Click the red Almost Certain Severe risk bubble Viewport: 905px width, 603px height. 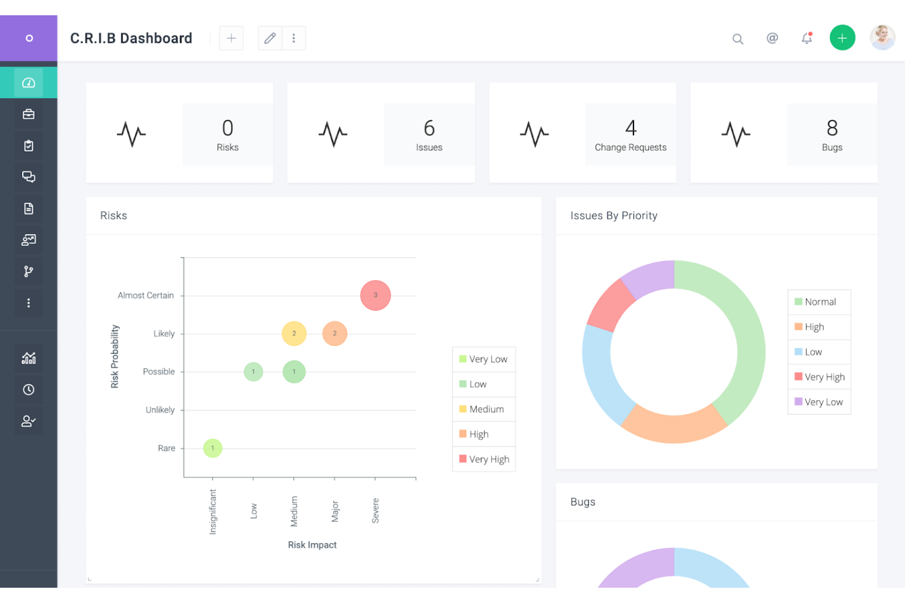tap(375, 295)
